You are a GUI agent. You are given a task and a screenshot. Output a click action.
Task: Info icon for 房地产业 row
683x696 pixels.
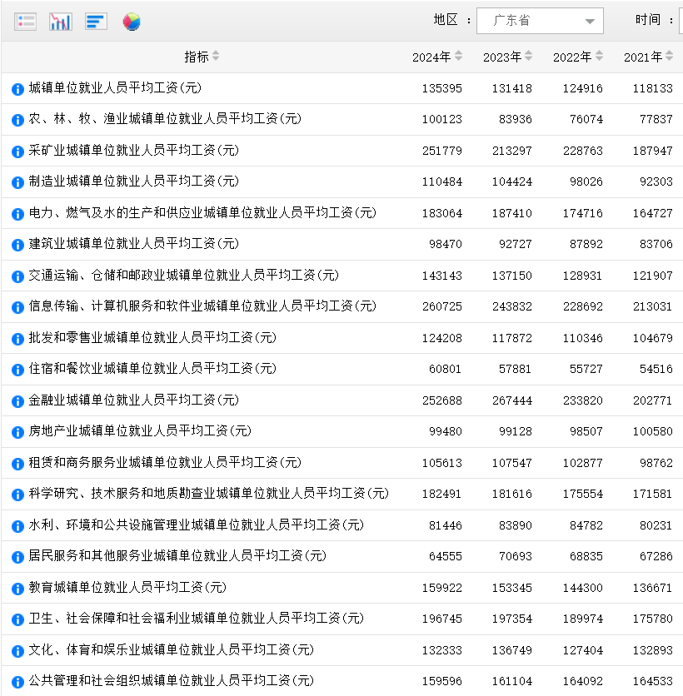pos(17,432)
